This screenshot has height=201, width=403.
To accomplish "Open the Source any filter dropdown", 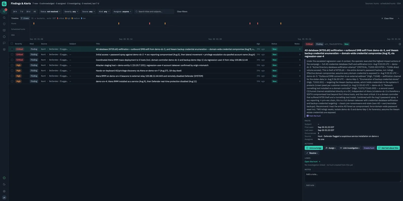I will (88, 12).
